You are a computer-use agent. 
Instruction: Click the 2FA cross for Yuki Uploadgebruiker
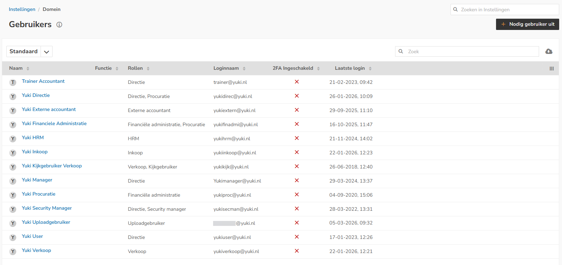pyautogui.click(x=297, y=223)
